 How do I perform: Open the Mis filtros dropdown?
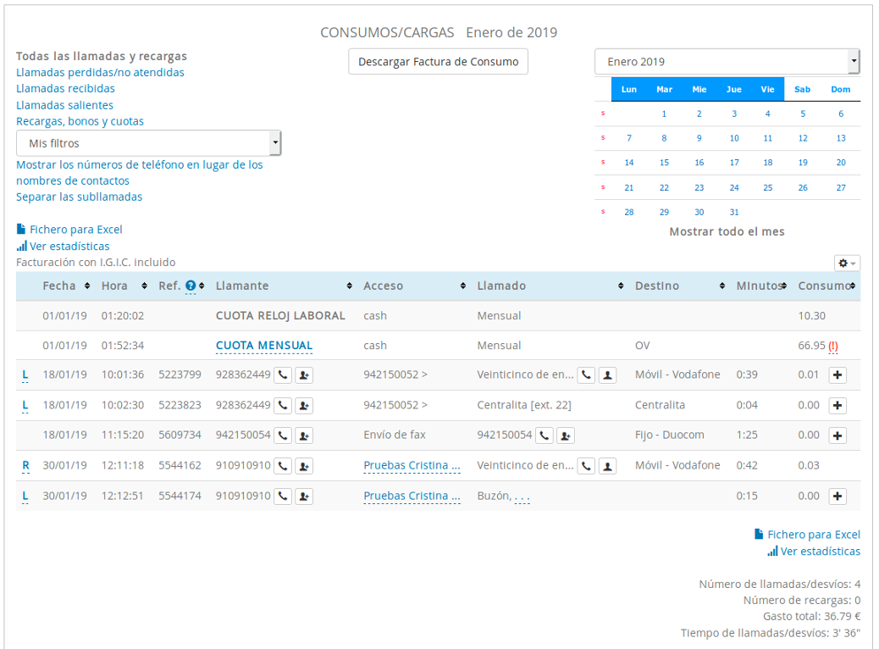point(148,144)
